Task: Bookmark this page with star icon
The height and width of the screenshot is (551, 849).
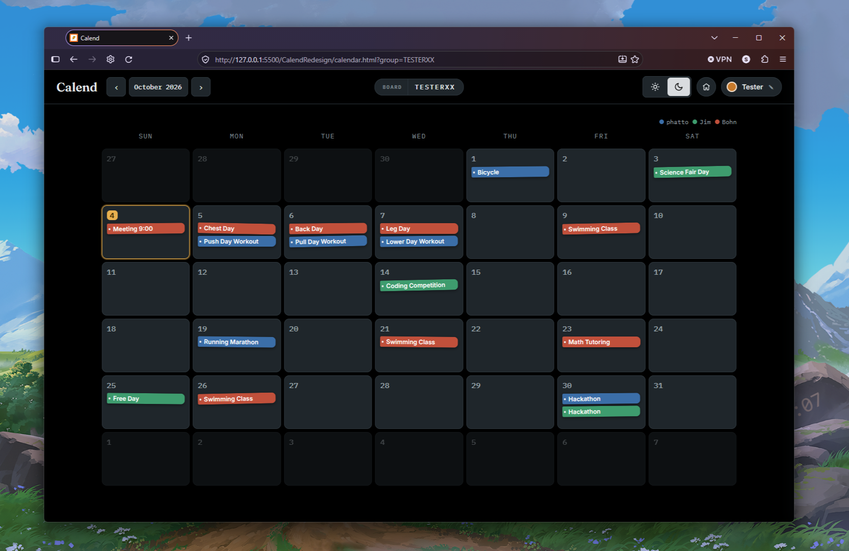Action: pos(635,59)
